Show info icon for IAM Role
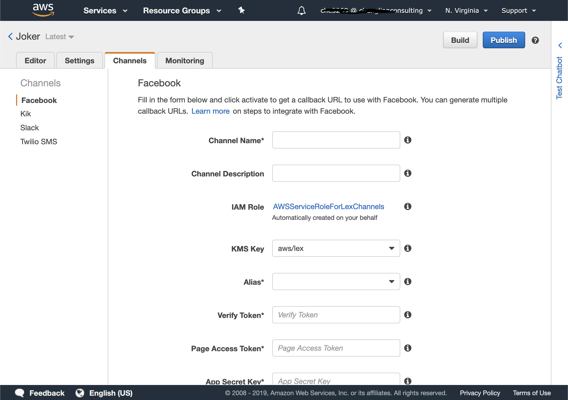 point(408,206)
